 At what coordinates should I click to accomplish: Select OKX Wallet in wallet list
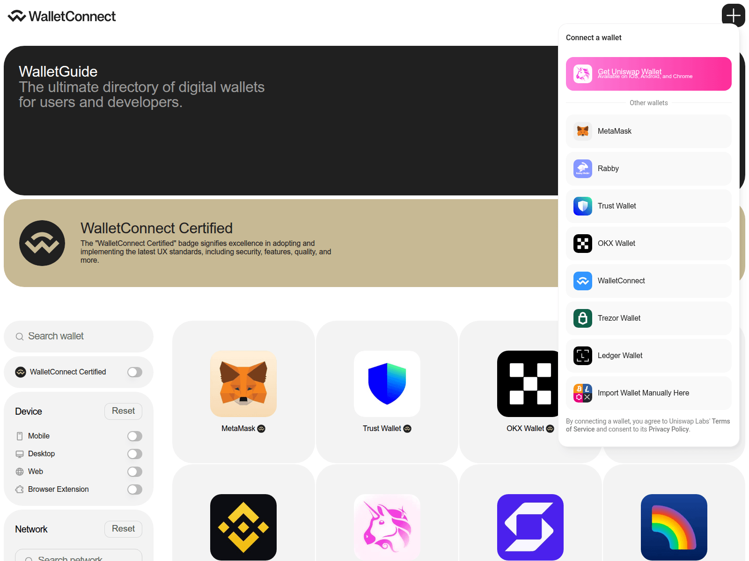(x=649, y=244)
